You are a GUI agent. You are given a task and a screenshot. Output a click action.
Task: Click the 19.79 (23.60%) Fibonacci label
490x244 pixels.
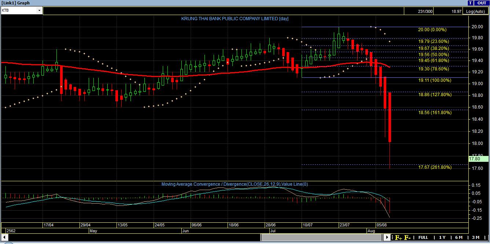(433, 41)
